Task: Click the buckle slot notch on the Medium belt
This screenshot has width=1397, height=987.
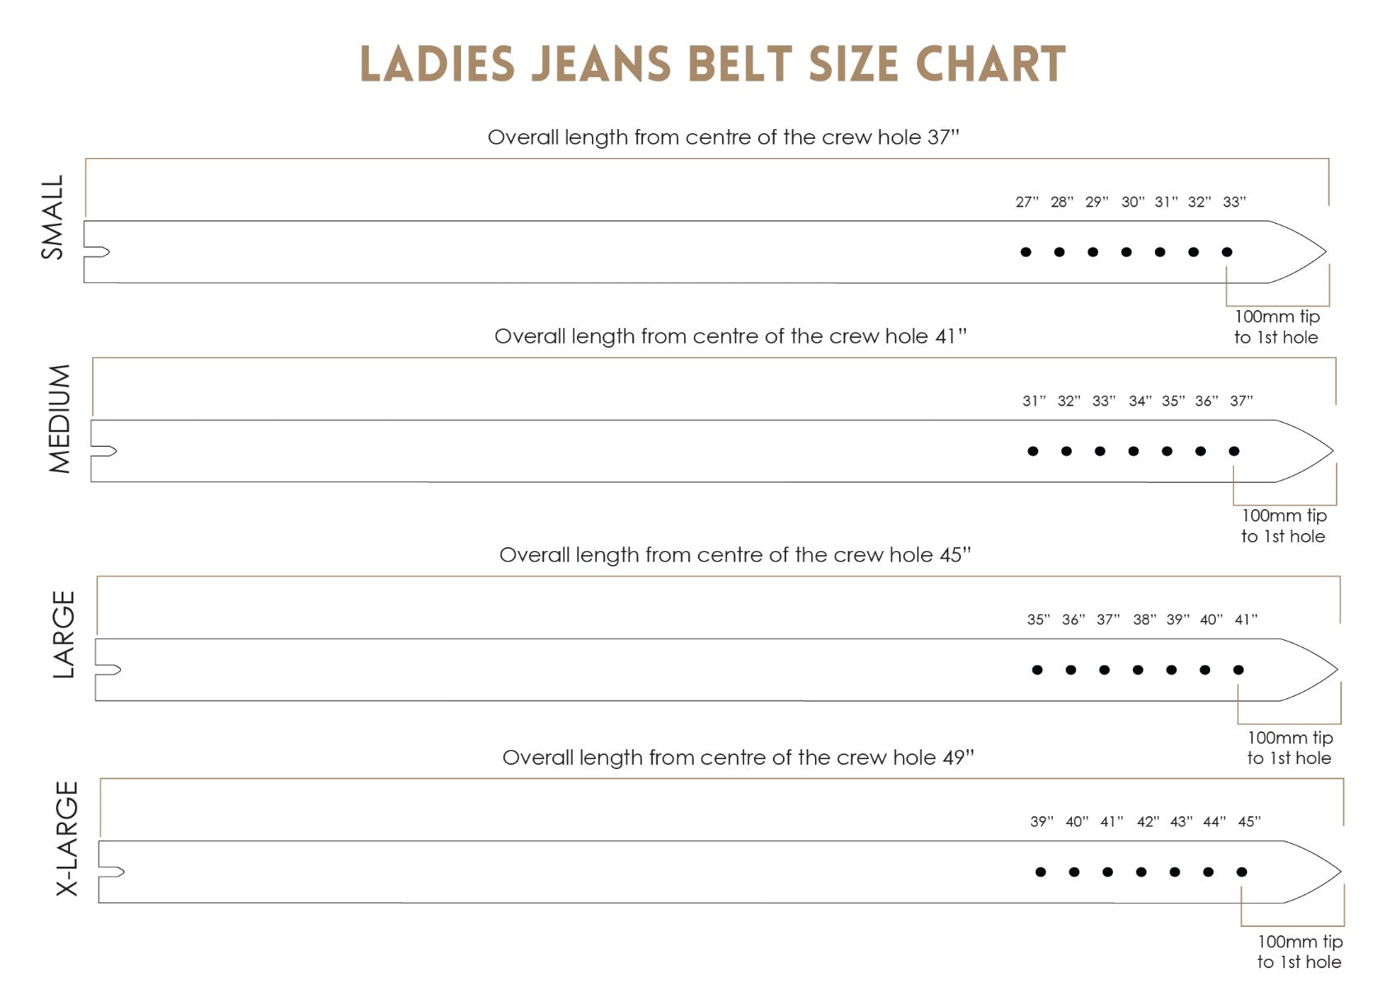Action: 105,451
